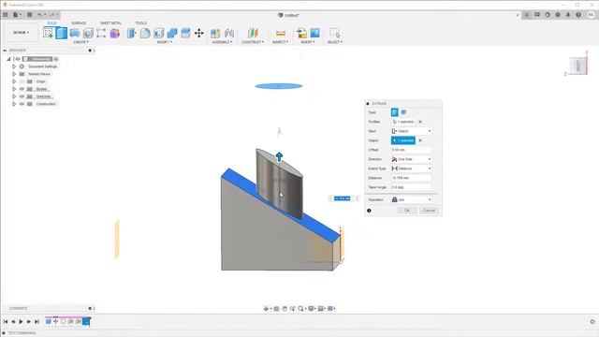This screenshot has width=599, height=337.
Task: Click the Taper Angle input field
Action: point(412,187)
